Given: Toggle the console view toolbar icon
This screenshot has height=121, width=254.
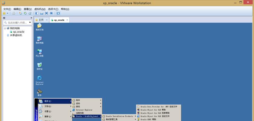Looking at the screenshot, I should tap(58, 13).
